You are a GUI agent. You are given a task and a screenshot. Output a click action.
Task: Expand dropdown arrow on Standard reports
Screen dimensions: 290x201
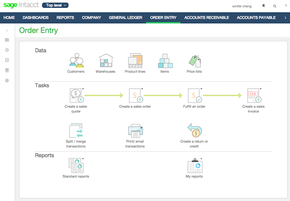pos(84,159)
